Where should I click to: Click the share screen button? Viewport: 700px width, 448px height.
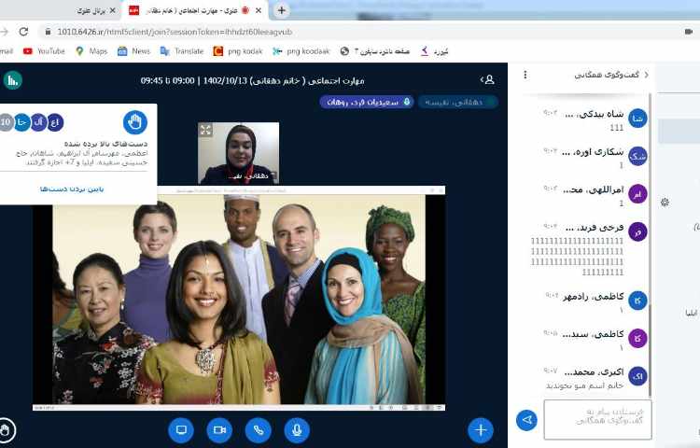[181, 430]
